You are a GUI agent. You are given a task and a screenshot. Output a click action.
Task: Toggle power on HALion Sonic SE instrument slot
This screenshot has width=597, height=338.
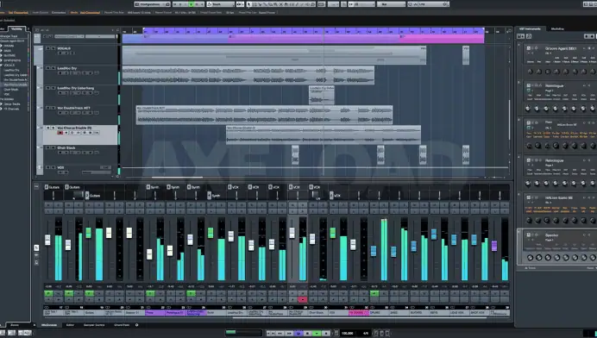point(529,197)
